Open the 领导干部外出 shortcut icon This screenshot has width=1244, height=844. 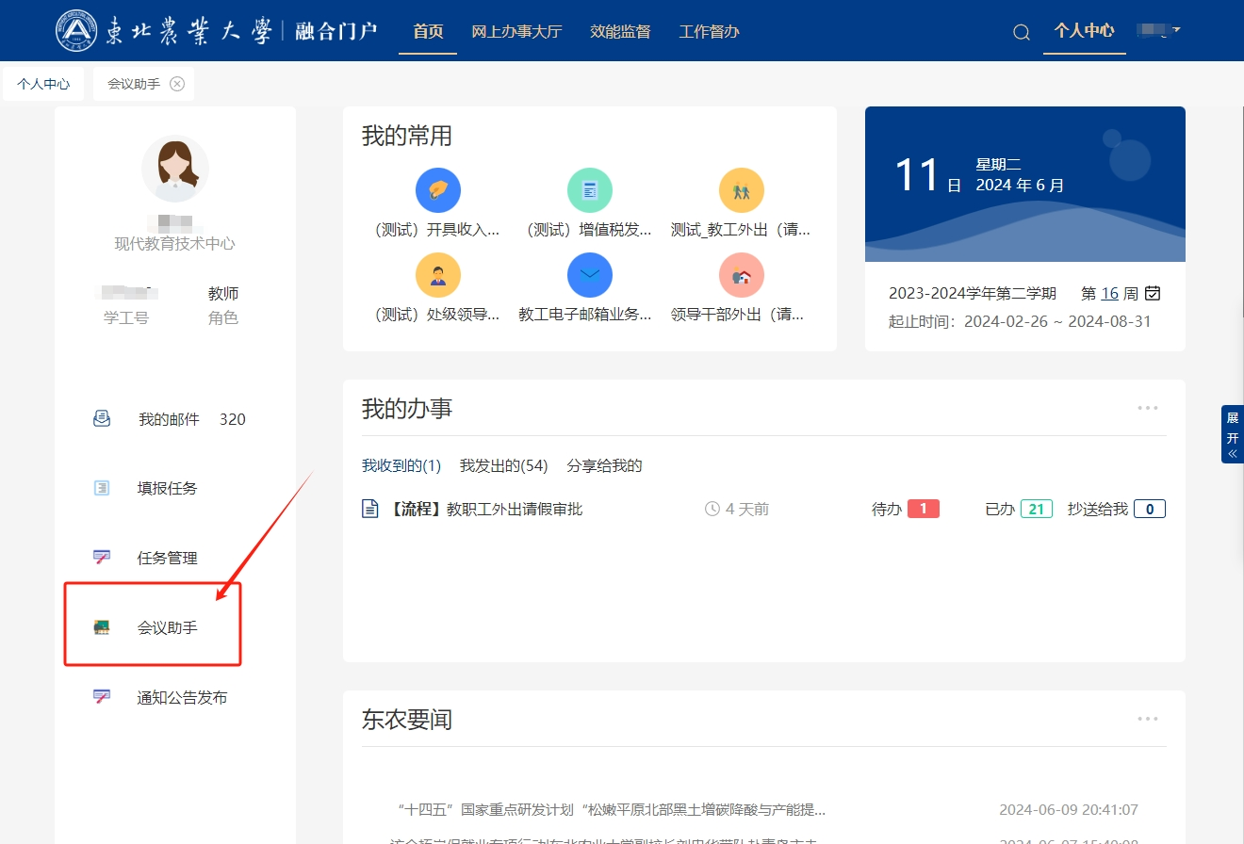pos(741,275)
